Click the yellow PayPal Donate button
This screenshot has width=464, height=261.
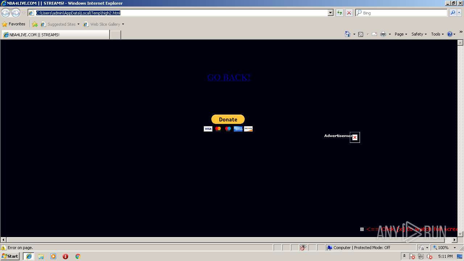[228, 119]
